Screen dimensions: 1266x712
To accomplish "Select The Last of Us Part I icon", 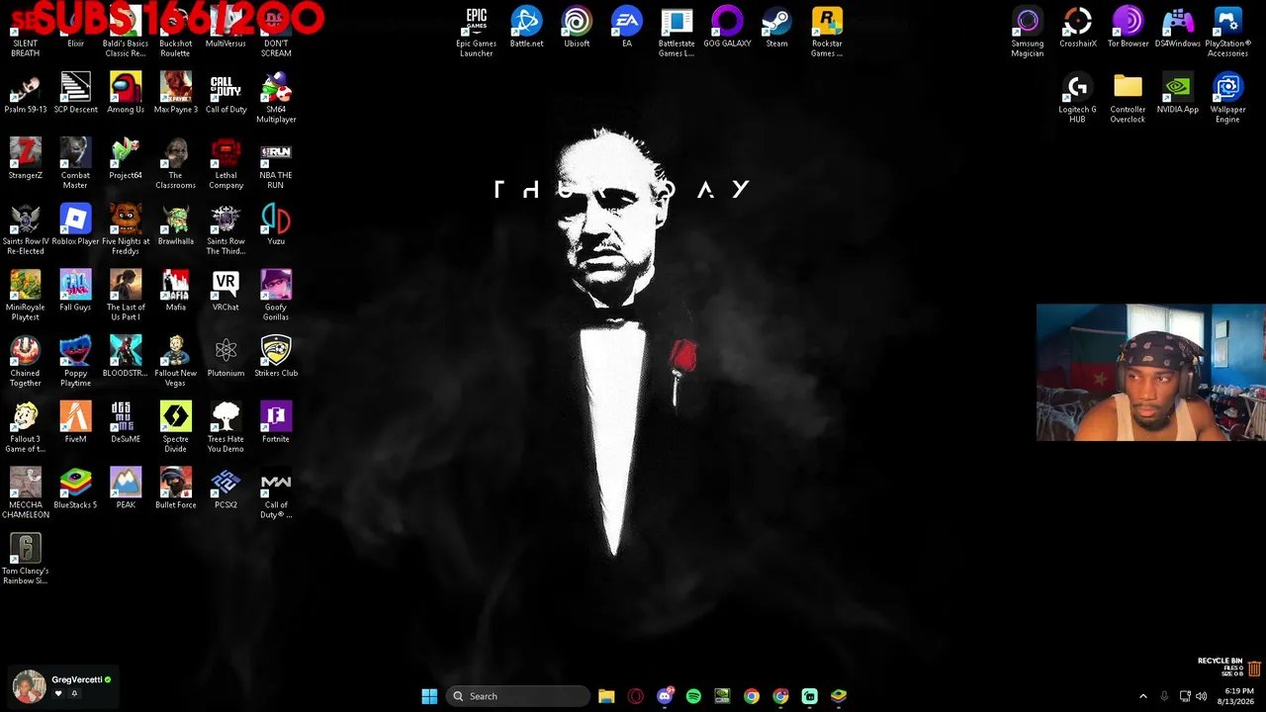I will click(126, 296).
